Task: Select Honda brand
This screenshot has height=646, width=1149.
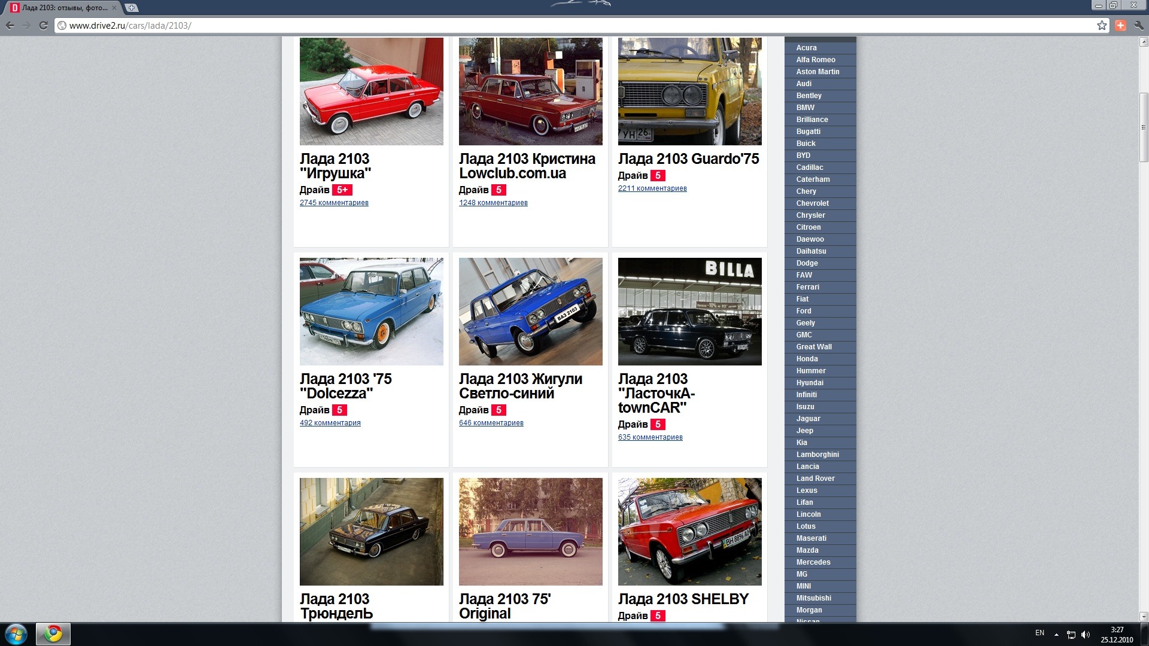Action: point(820,359)
